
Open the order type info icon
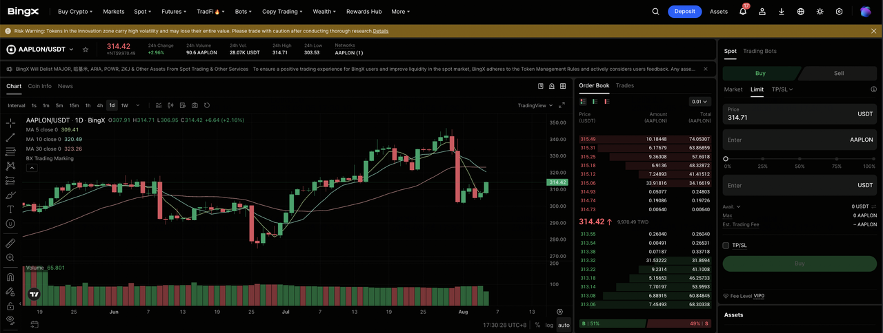(873, 89)
